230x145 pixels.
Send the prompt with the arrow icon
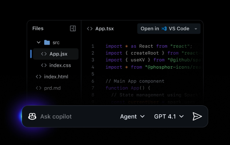pos(197,117)
